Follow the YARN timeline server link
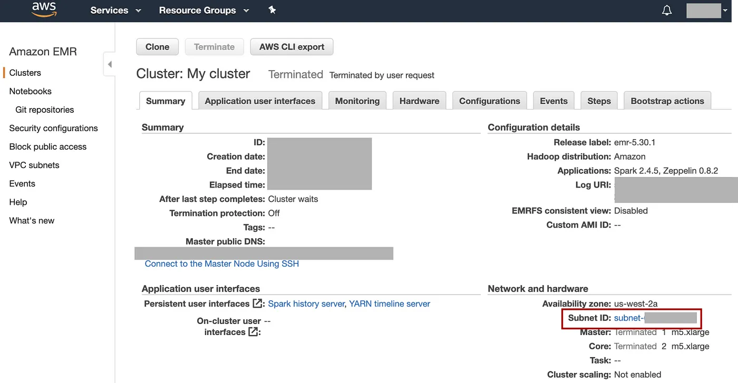Image resolution: width=738 pixels, height=383 pixels. 390,304
